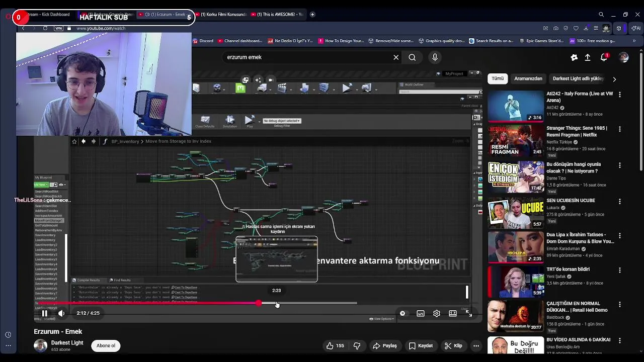The image size is (644, 362).
Task: Toggle the VPN badge in the address bar
Action: pos(60,29)
